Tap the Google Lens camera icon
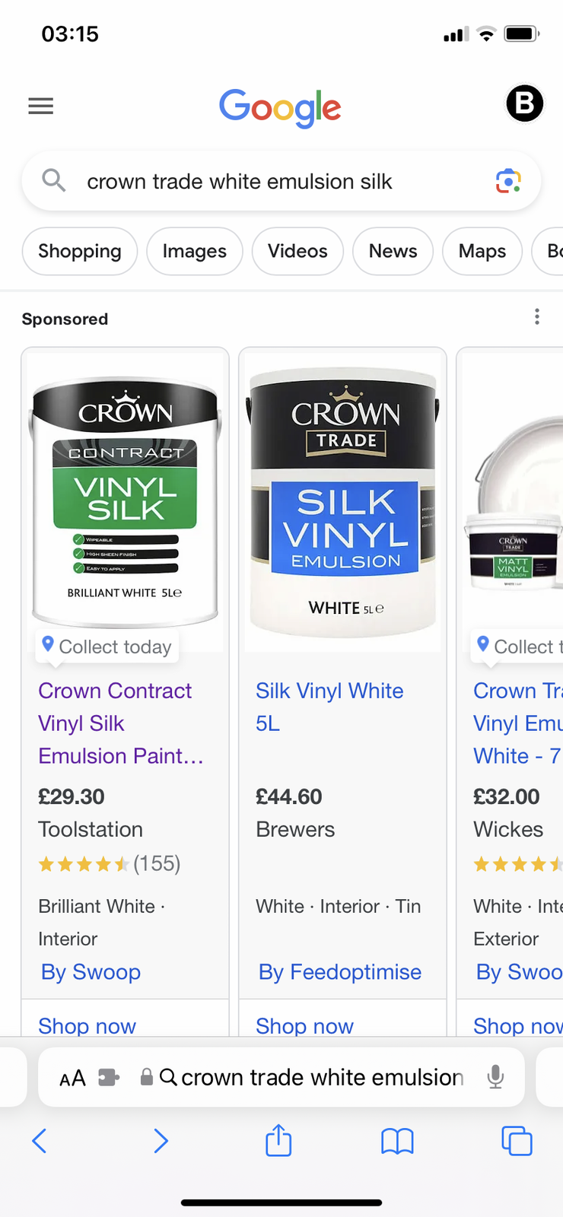563x1217 pixels. (x=508, y=181)
